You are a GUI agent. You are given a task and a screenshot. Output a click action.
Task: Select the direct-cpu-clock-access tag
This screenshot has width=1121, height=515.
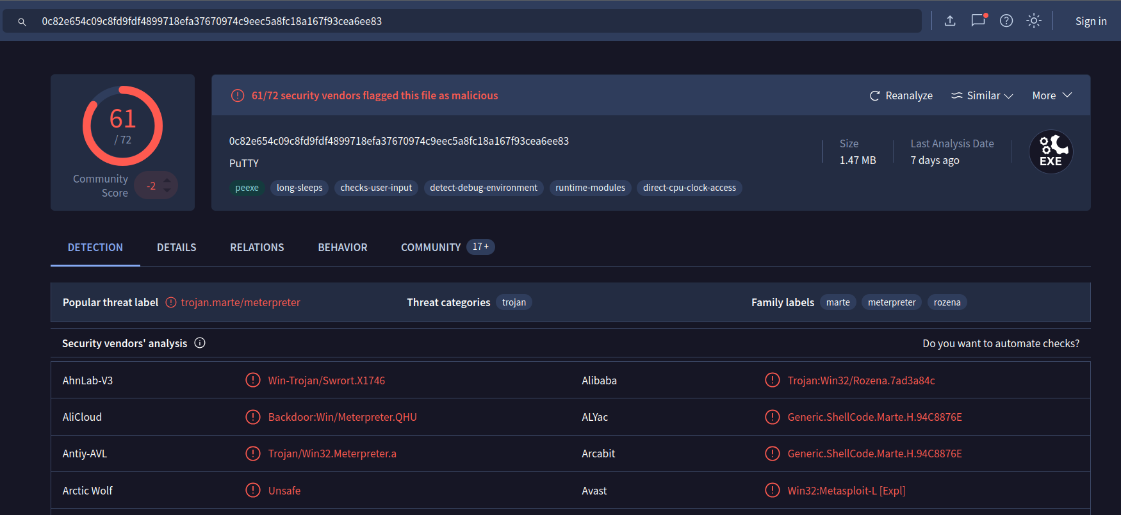(689, 188)
